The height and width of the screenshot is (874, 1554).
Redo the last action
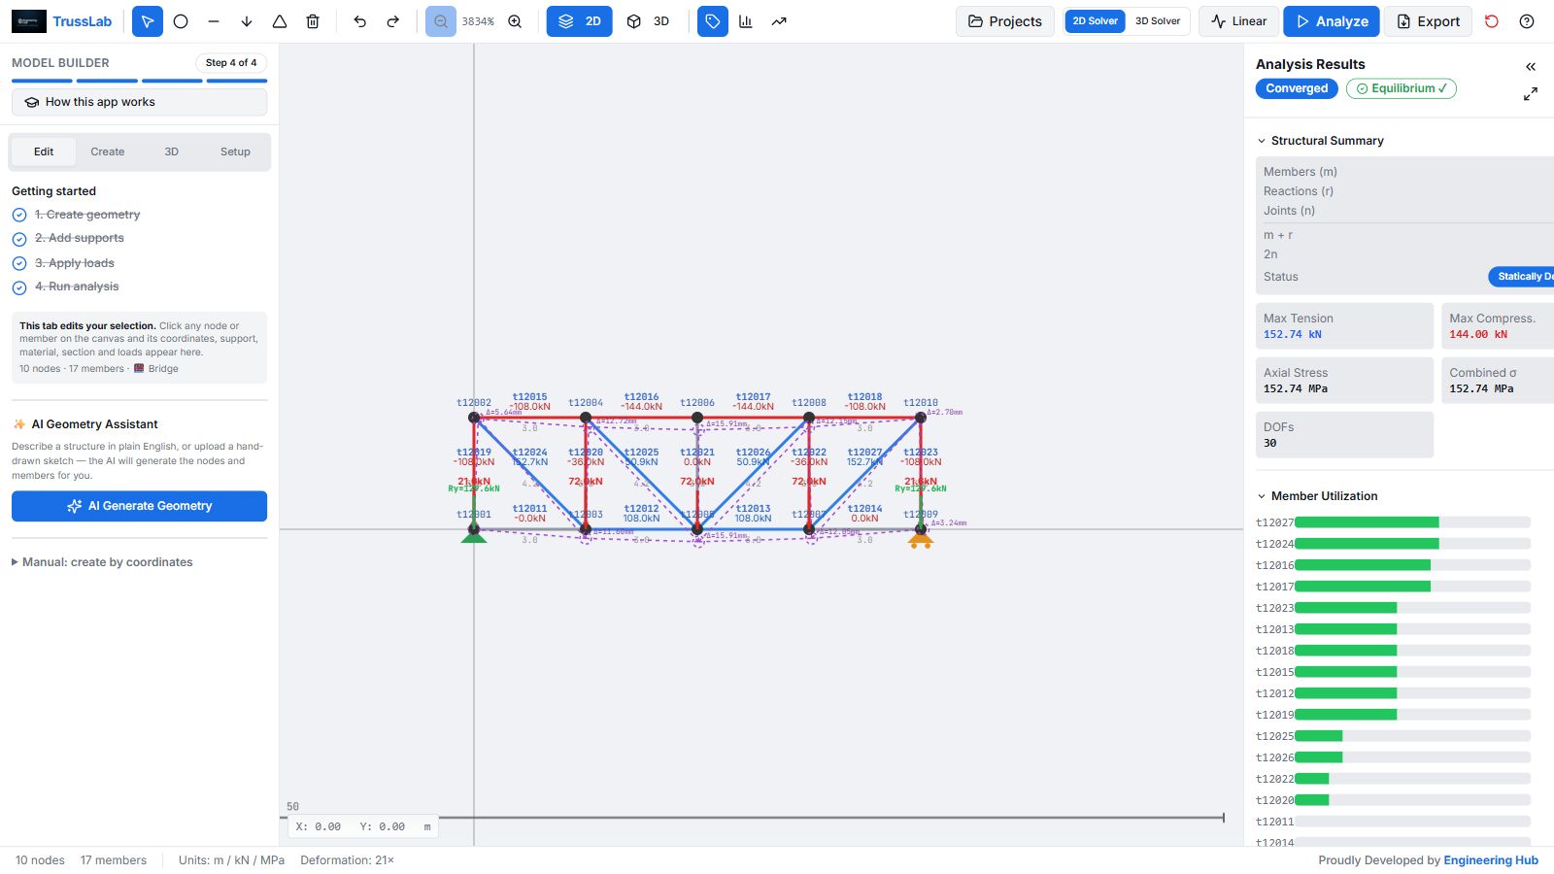[x=392, y=21]
